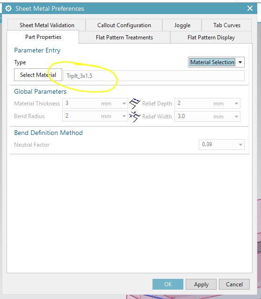Click the Sheet Metal Preferences title text
This screenshot has height=299, width=261.
50,8
